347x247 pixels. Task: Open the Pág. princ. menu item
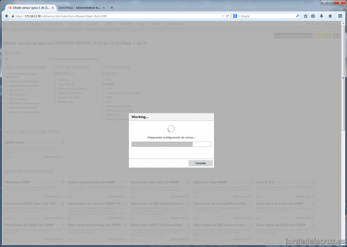point(17,24)
